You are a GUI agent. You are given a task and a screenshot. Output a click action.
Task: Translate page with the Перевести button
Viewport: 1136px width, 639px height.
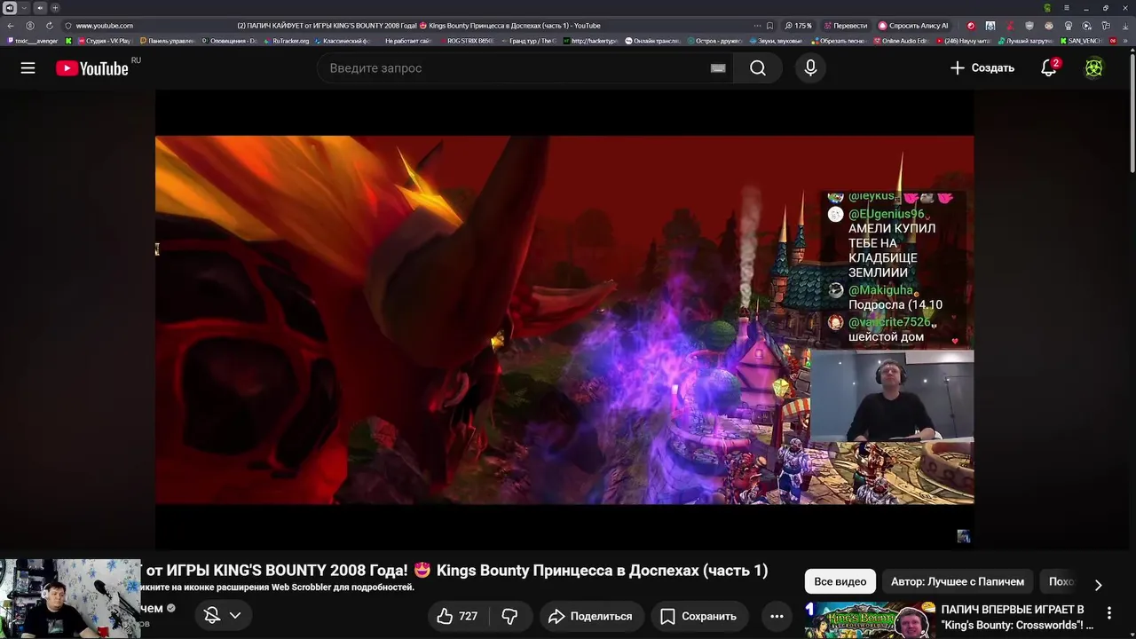(x=846, y=26)
